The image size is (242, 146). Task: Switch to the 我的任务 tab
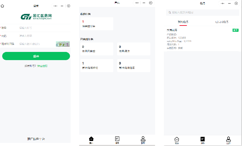pyautogui.click(x=183, y=22)
